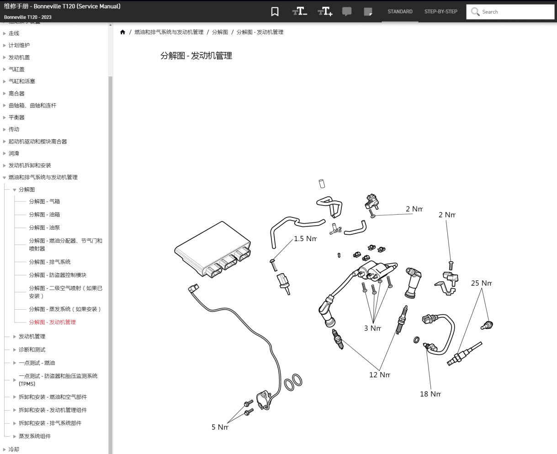Click 燃油和排气系统与发动机管理 breadcrumb link
Screen dimensions: 557x454
click(169, 32)
